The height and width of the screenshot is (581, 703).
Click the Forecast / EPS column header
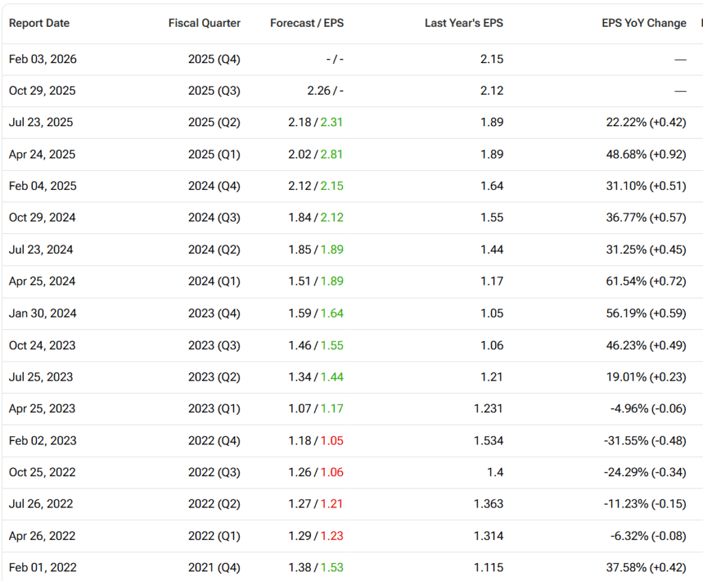click(307, 23)
